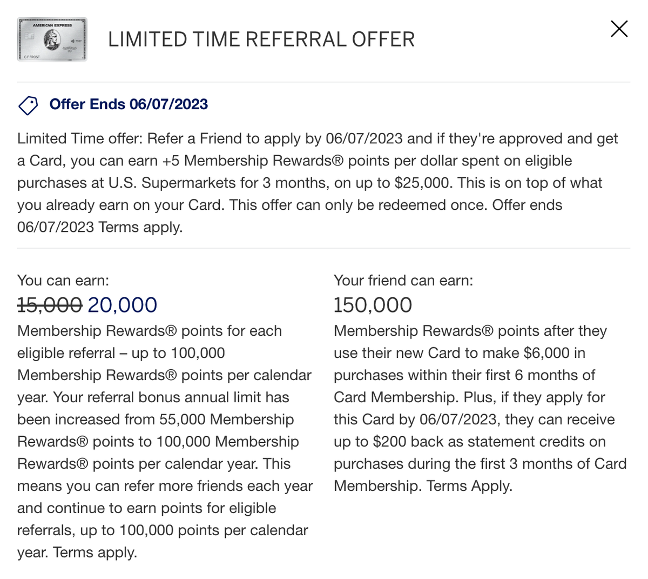Viewport: 648px width, 579px height.
Task: Select the highlighted 20,000 points amount
Action: click(122, 304)
